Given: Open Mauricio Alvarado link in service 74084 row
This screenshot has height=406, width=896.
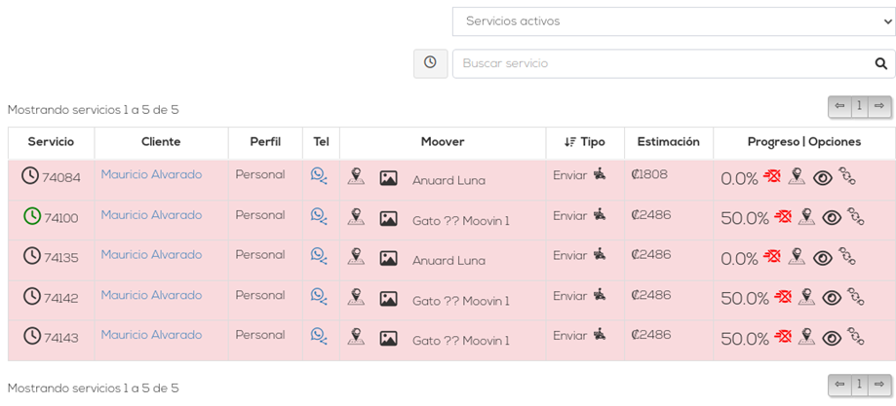Looking at the screenshot, I should pyautogui.click(x=151, y=175).
